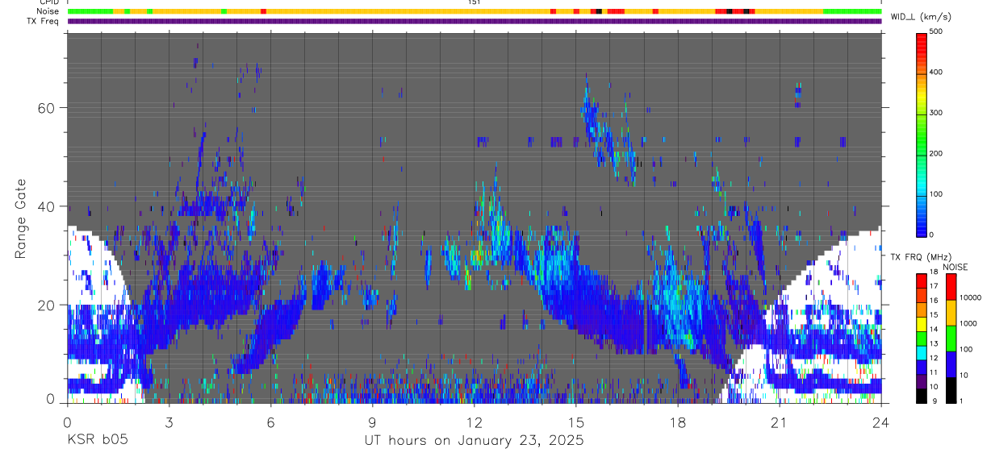The width and height of the screenshot is (991, 457).
Task: Click the 'NOISE' legend title
Action: pos(955,267)
